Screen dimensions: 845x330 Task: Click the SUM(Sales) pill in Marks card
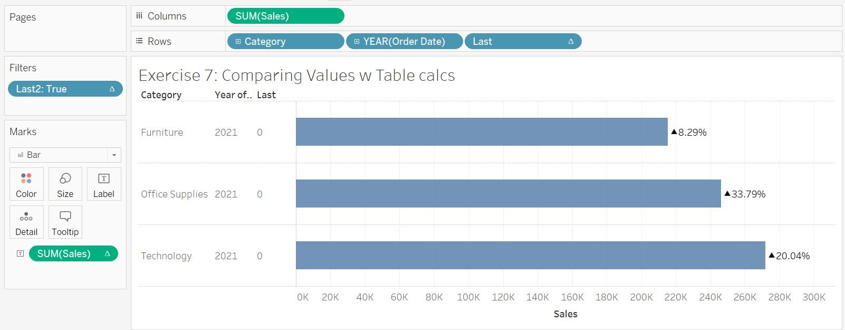coord(73,253)
